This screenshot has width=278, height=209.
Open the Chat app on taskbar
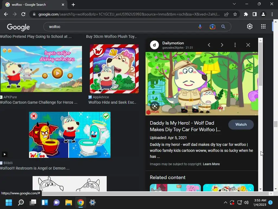click(x=57, y=202)
